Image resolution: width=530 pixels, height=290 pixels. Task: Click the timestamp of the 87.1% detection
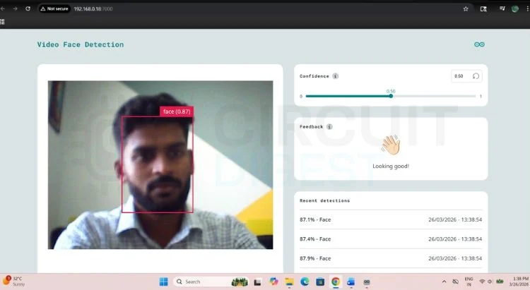455,219
